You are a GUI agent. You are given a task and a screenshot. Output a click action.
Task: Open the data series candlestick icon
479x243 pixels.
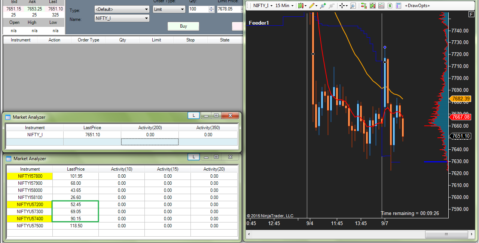[x=372, y=6]
